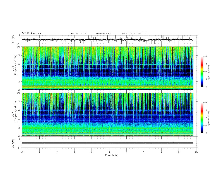Click the "Time (min)" axis label
Screen dimensions: 221x171
click(x=112, y=155)
